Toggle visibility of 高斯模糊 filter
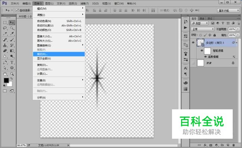Viewport: 242px width, 148px height. click(x=205, y=57)
